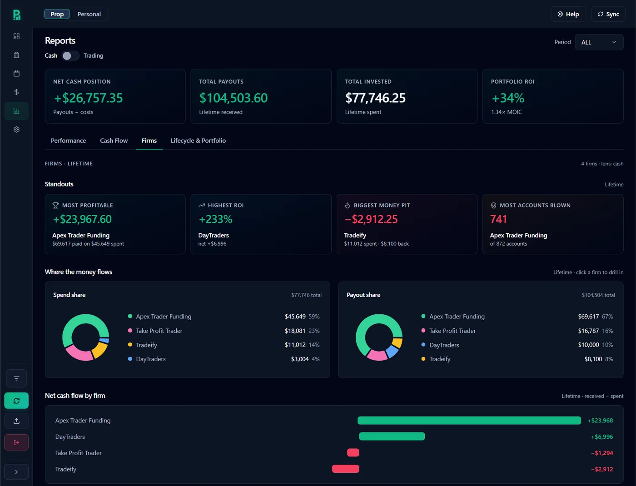Image resolution: width=636 pixels, height=486 pixels.
Task: Click the $77,746 total label
Action: [306, 295]
